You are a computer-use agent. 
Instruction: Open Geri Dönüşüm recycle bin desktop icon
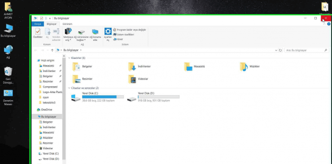(8, 75)
